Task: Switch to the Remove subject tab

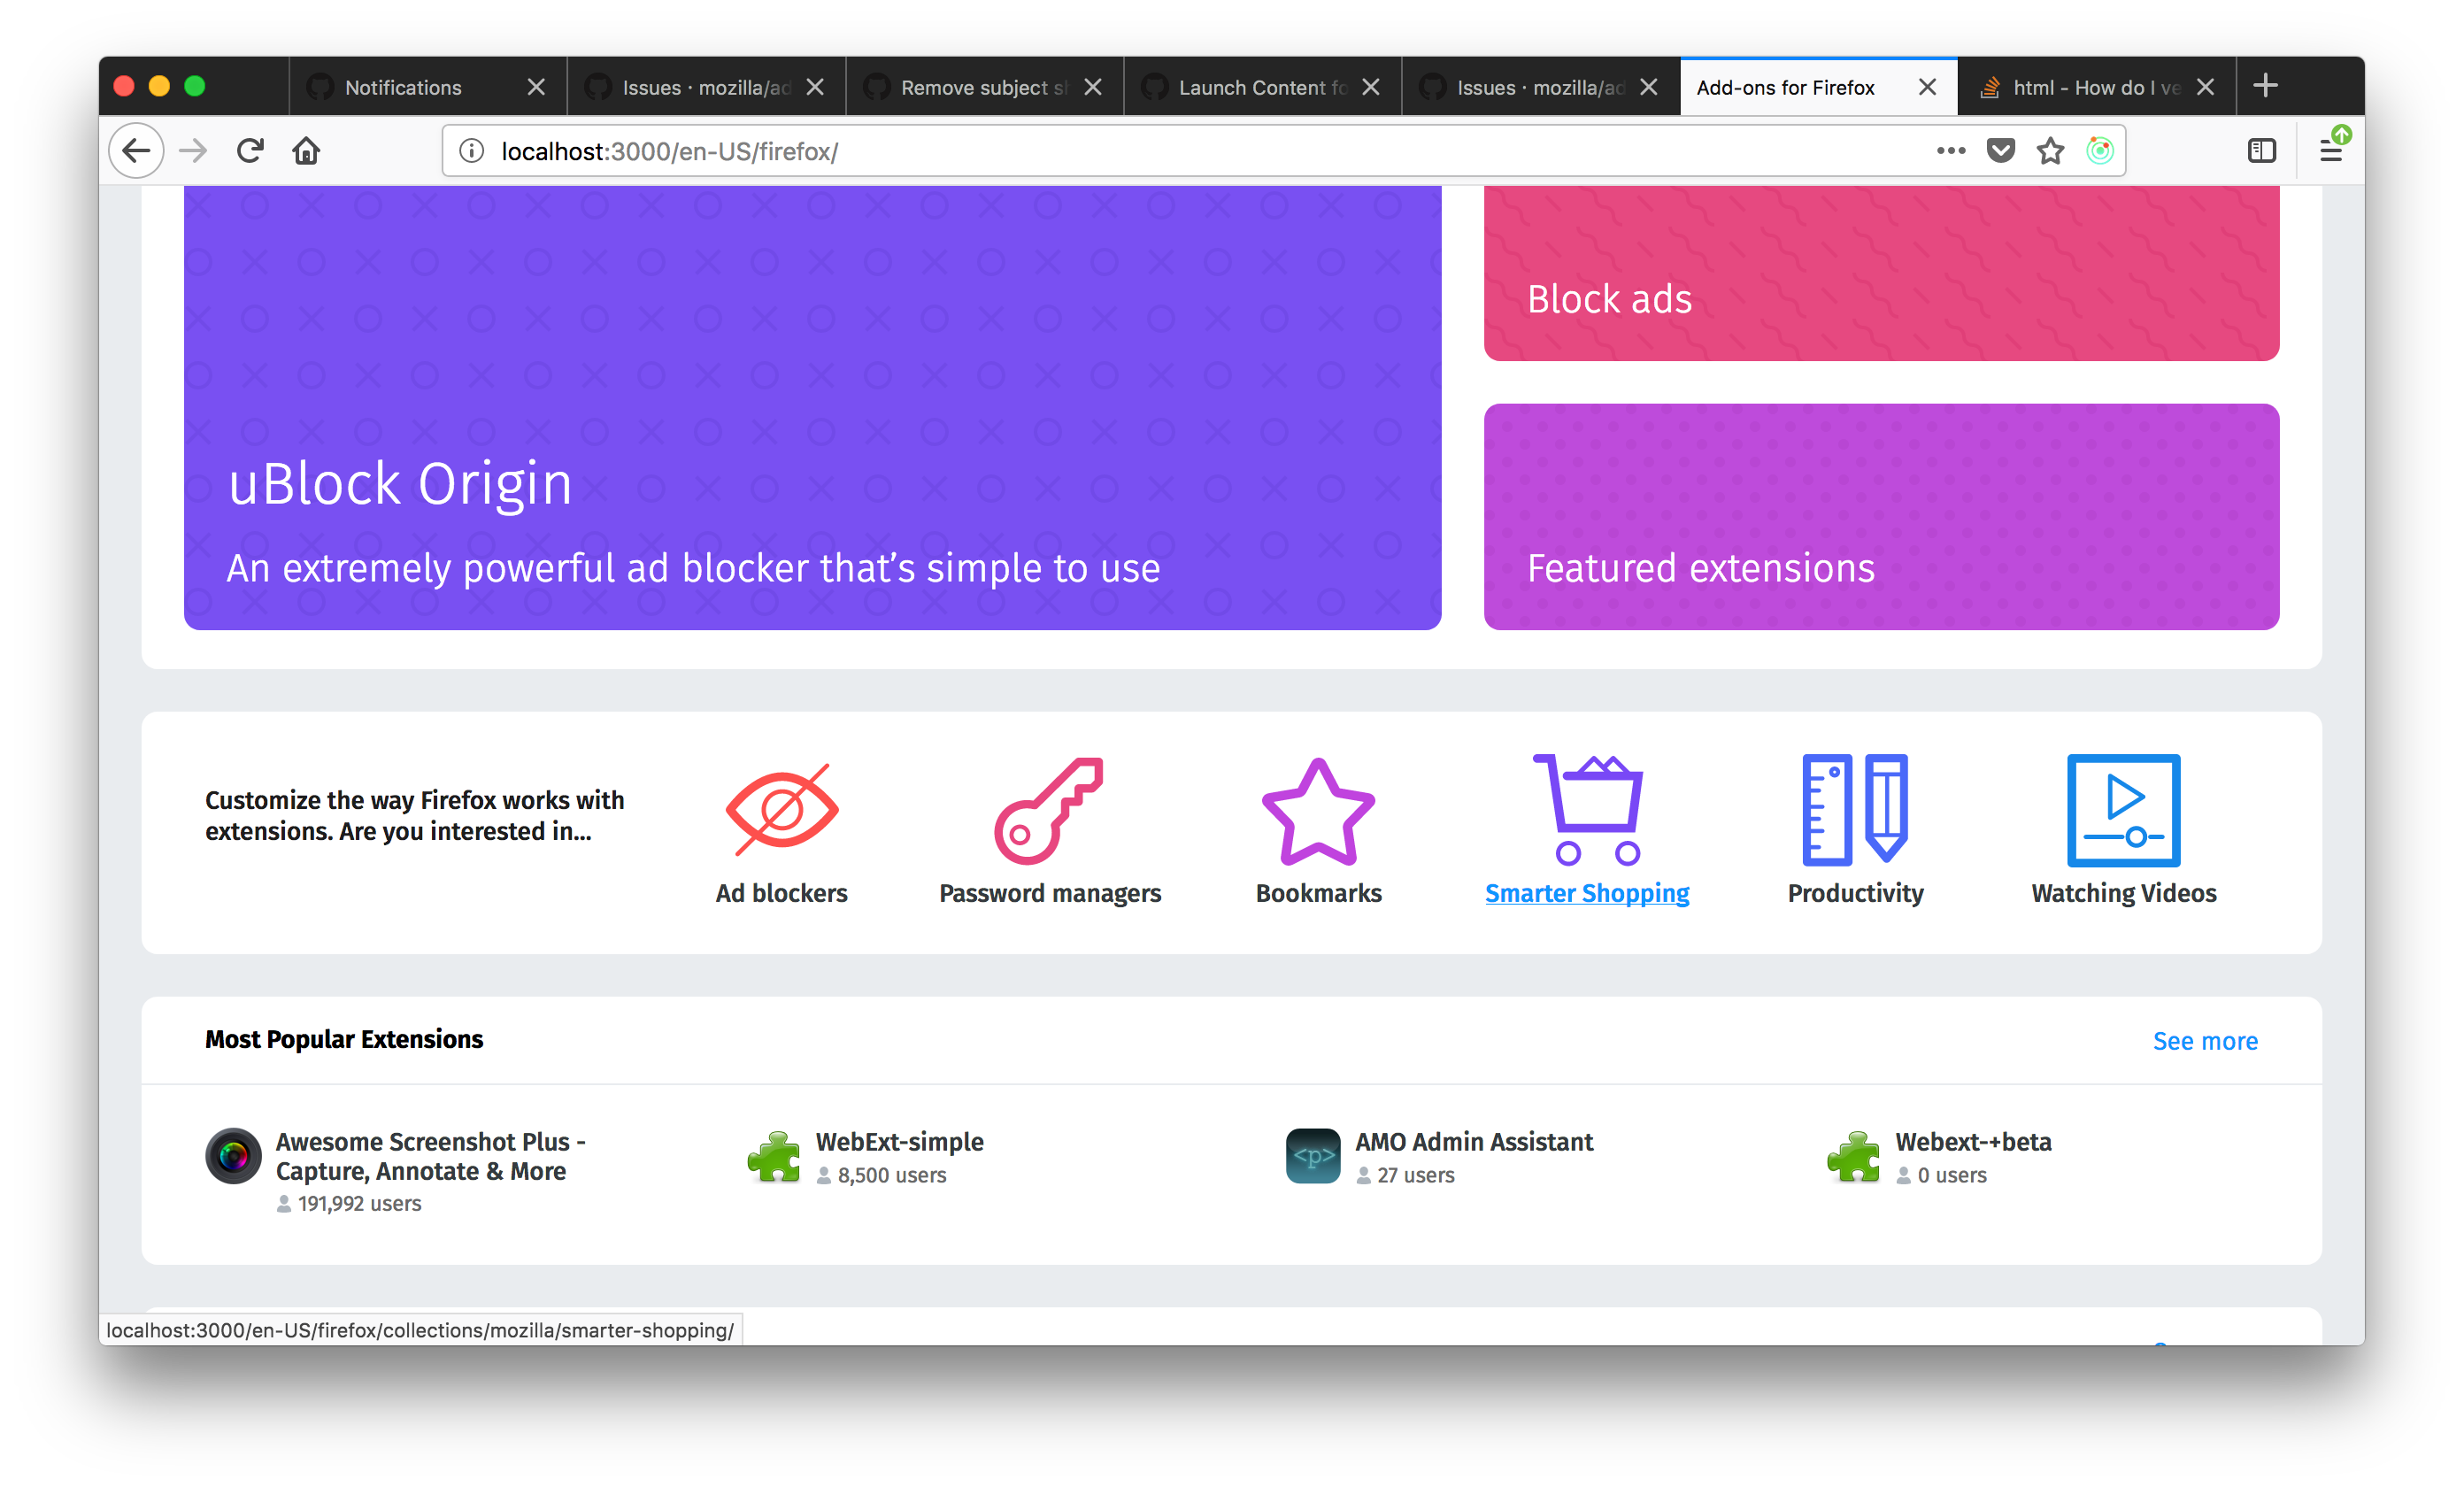Action: 984,87
